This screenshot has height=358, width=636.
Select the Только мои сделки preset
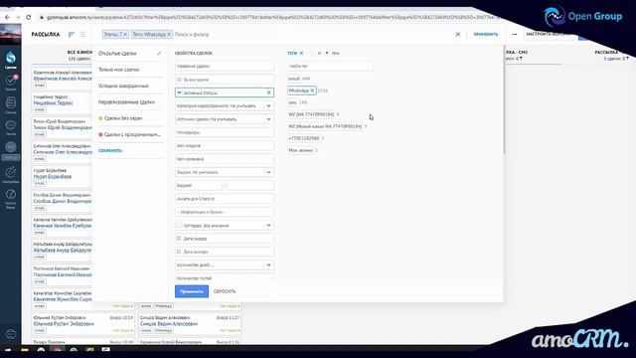[119, 70]
